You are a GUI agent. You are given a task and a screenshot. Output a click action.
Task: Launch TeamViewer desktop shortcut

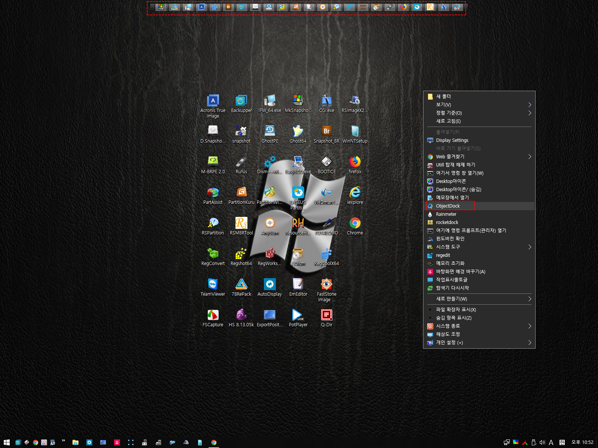[213, 287]
